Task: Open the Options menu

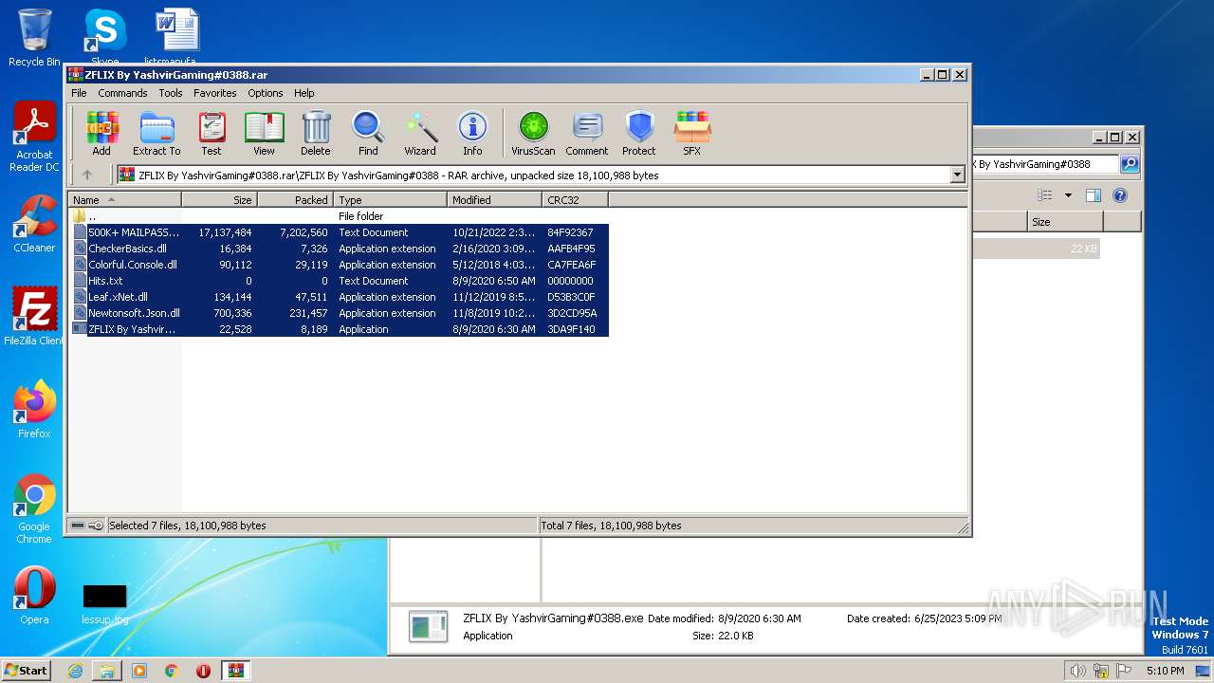Action: pyautogui.click(x=266, y=93)
